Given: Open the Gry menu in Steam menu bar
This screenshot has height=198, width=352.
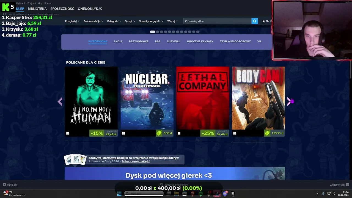Looking at the screenshot, I should (x=40, y=3).
